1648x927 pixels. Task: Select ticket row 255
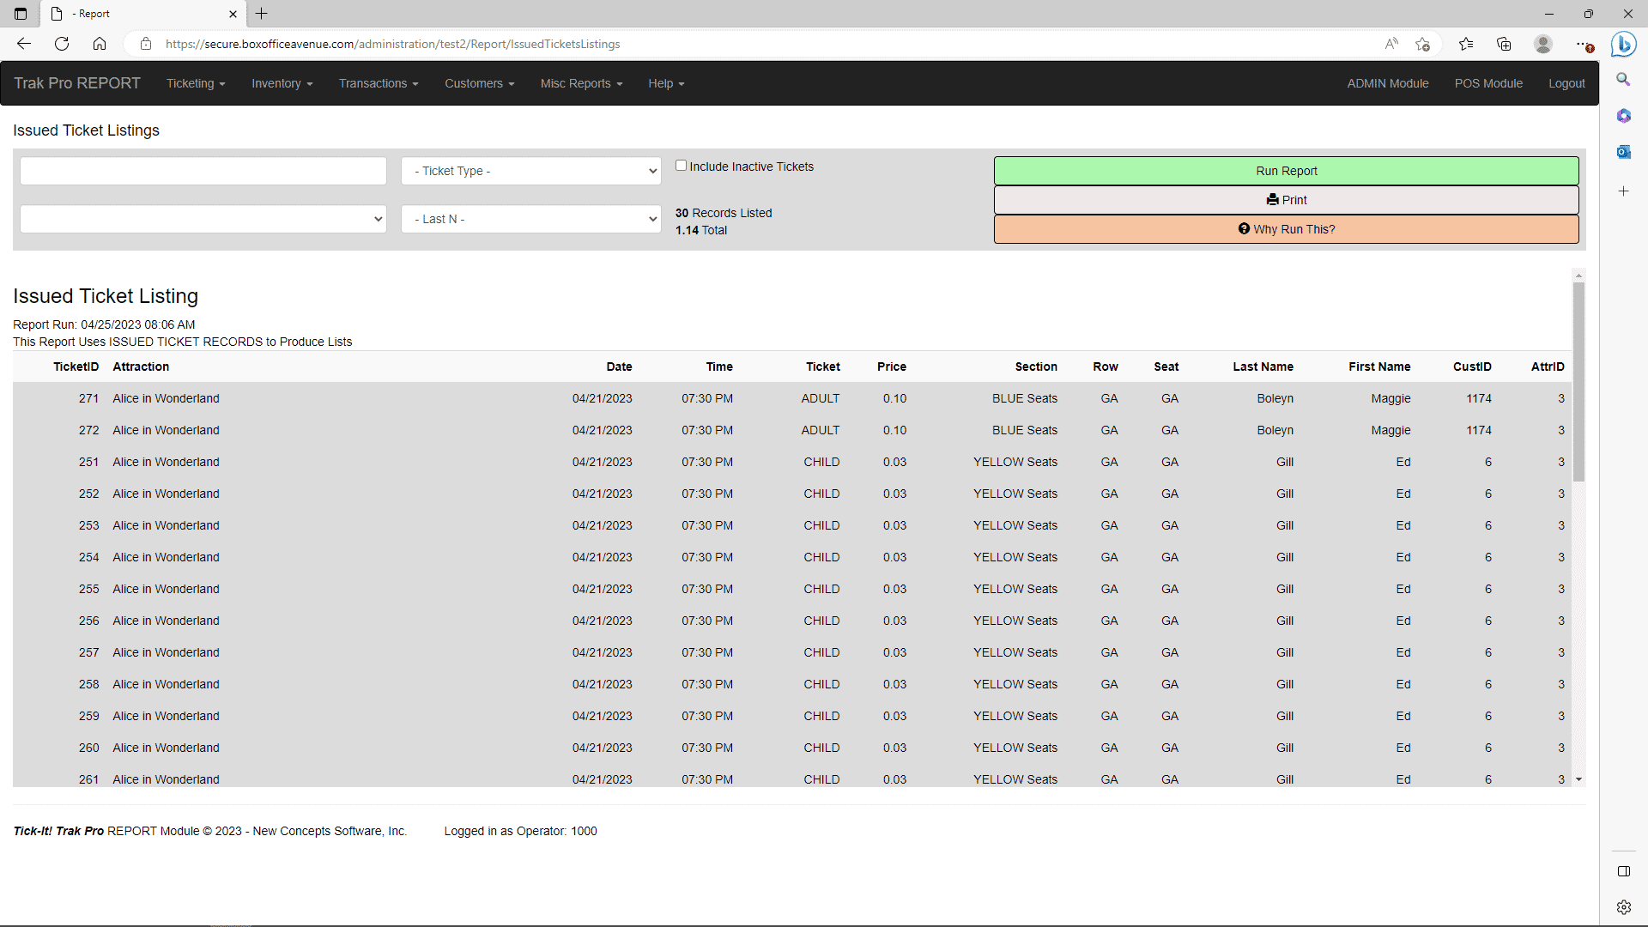tap(791, 589)
